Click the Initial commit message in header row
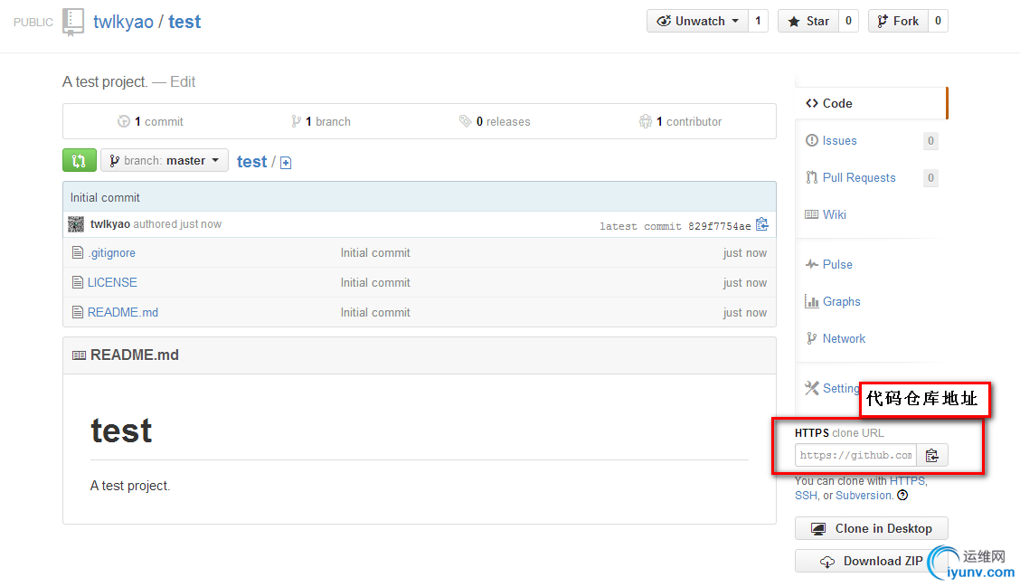 [105, 197]
